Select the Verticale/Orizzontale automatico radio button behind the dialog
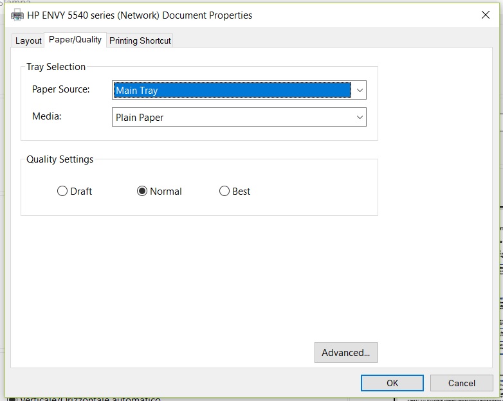 click(x=12, y=398)
